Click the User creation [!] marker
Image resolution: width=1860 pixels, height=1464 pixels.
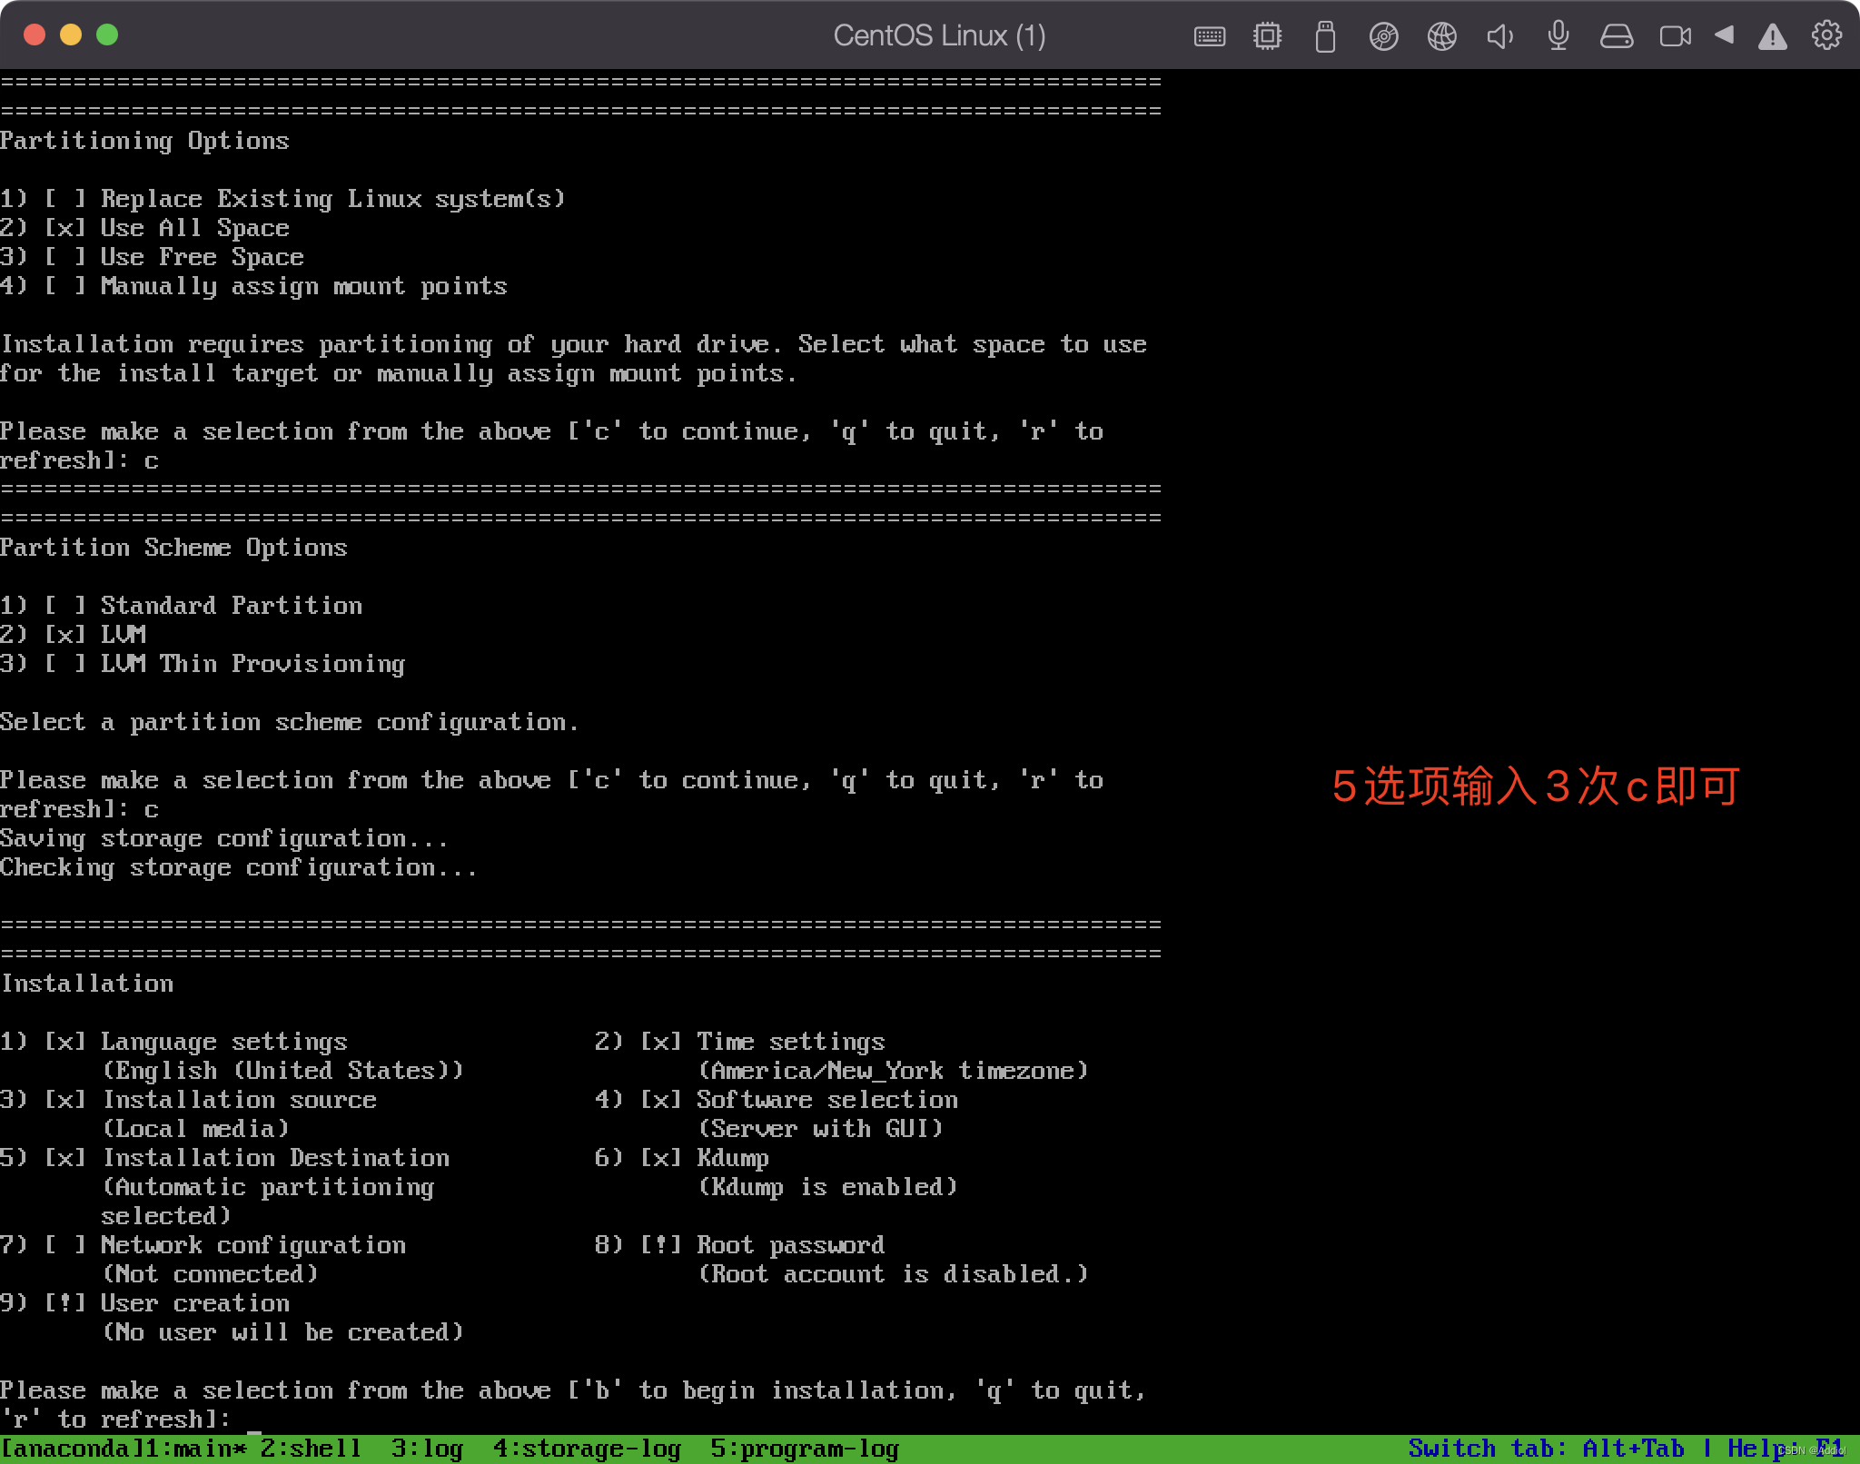[64, 1303]
